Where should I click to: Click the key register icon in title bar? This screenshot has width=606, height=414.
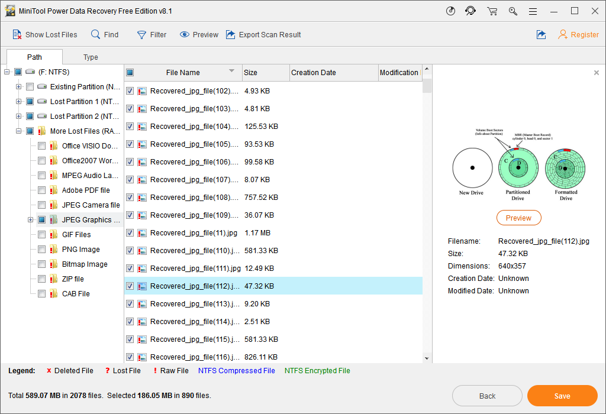click(x=513, y=11)
